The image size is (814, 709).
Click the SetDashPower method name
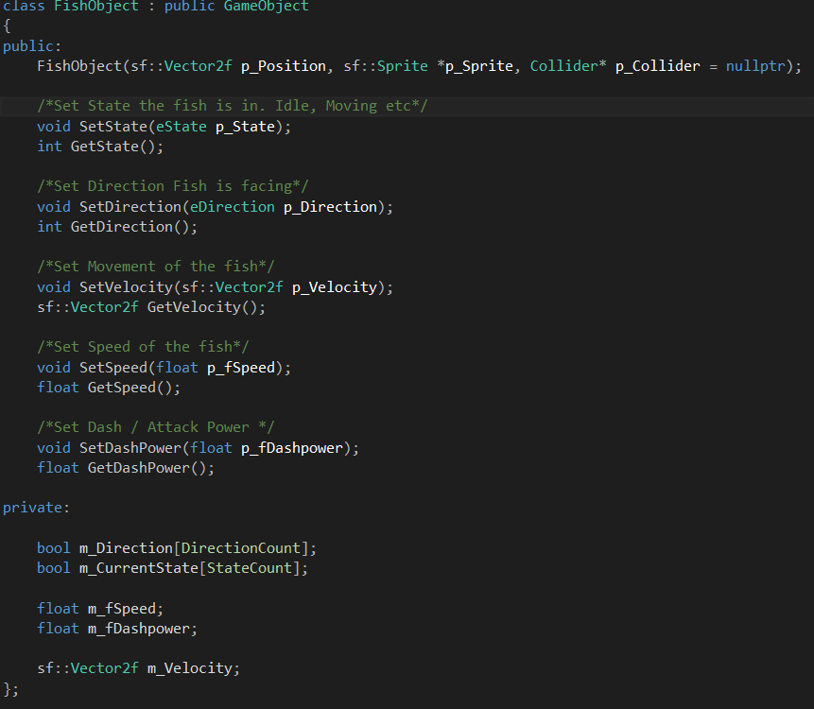130,448
